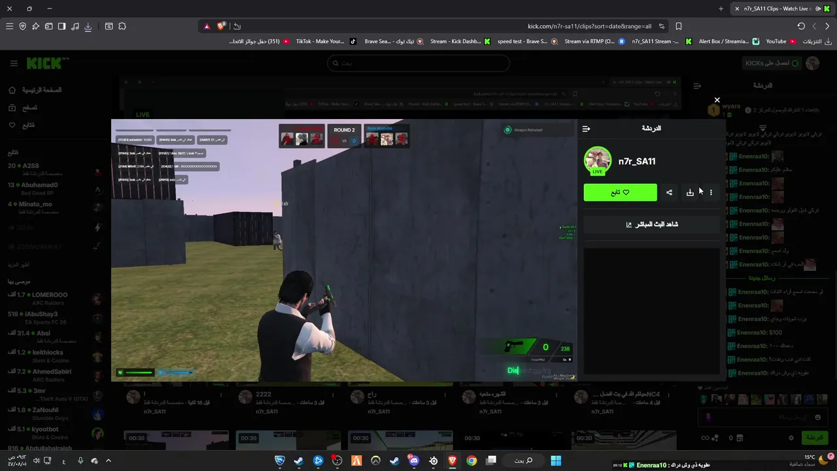837x471 pixels.
Task: Click the taskbar microphone icon
Action: (x=80, y=461)
